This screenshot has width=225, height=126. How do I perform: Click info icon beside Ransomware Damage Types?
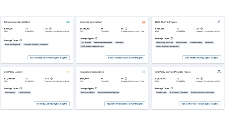pyautogui.click(x=21, y=40)
